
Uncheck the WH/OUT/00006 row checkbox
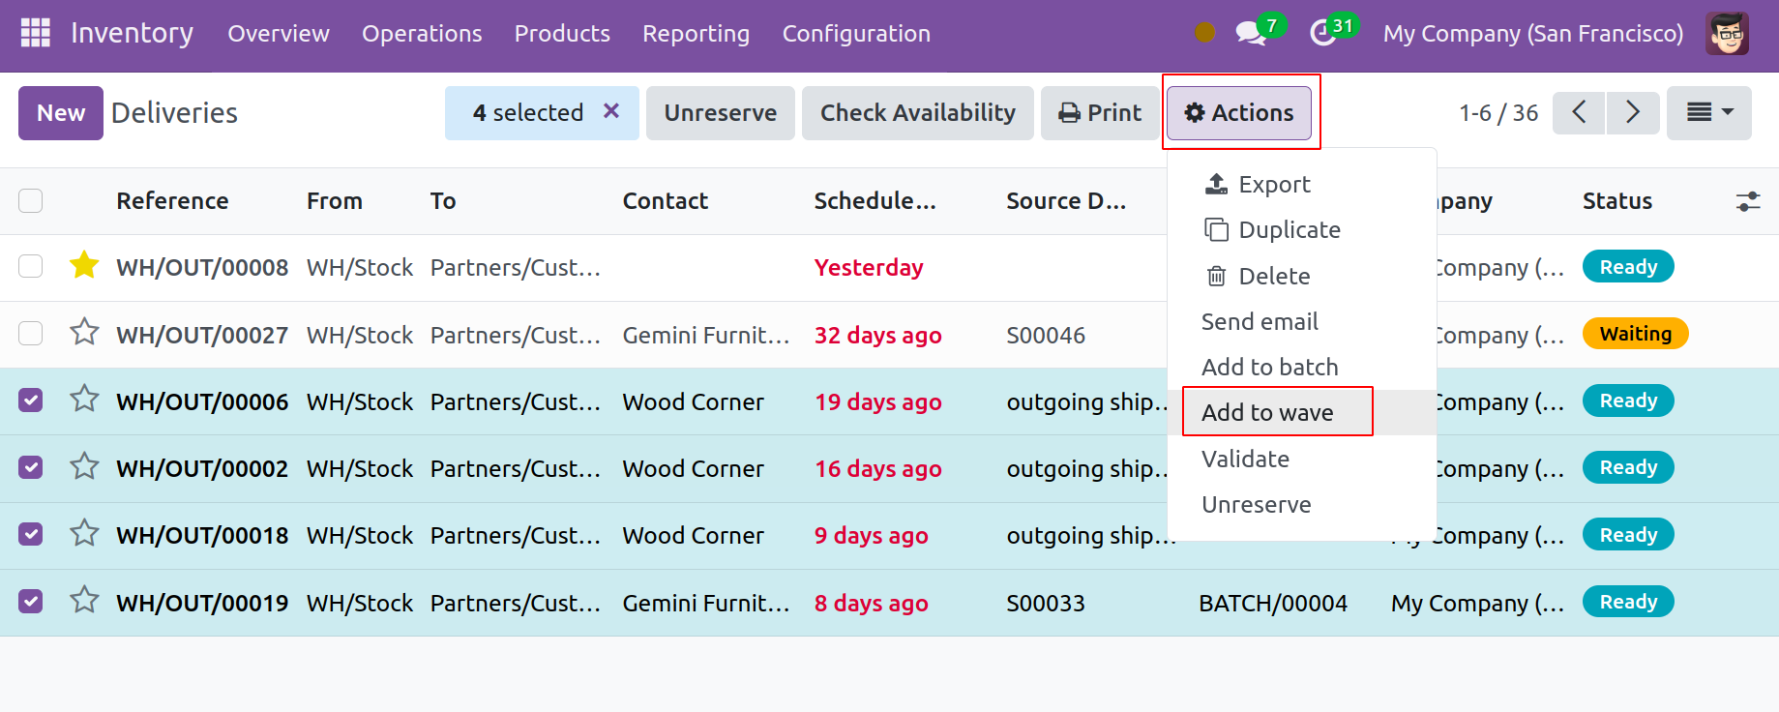pos(31,400)
